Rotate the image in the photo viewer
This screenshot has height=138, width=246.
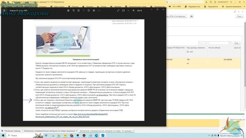click(x=73, y=10)
